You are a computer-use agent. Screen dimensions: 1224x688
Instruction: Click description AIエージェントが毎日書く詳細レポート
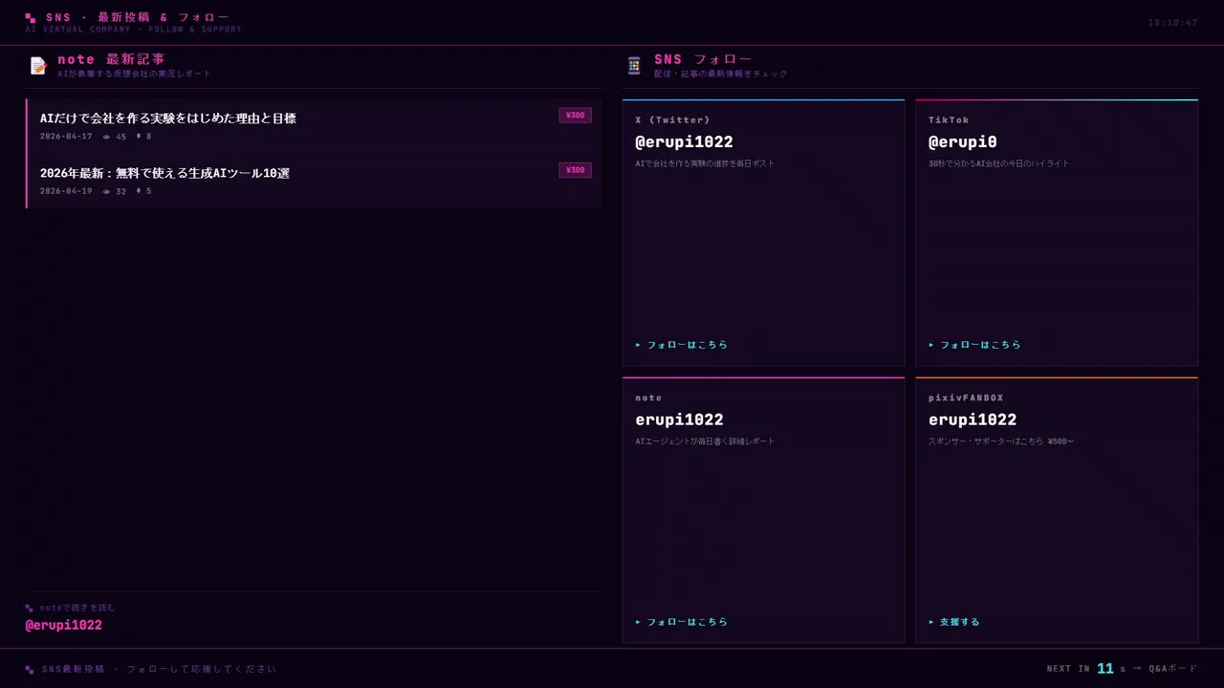pos(705,441)
